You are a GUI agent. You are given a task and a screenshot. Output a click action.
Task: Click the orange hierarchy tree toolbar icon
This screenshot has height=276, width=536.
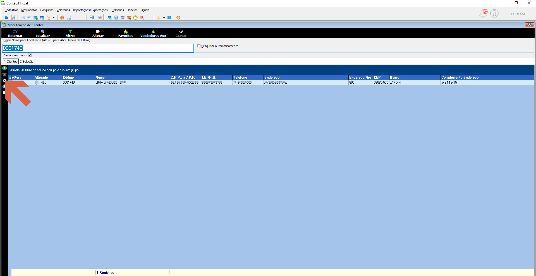(48, 18)
